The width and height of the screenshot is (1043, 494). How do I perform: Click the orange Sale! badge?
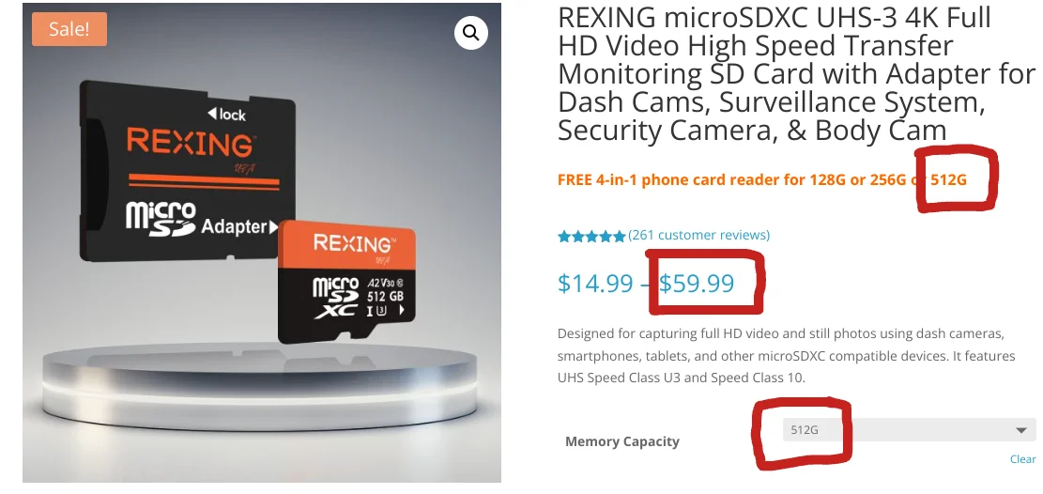click(x=69, y=29)
